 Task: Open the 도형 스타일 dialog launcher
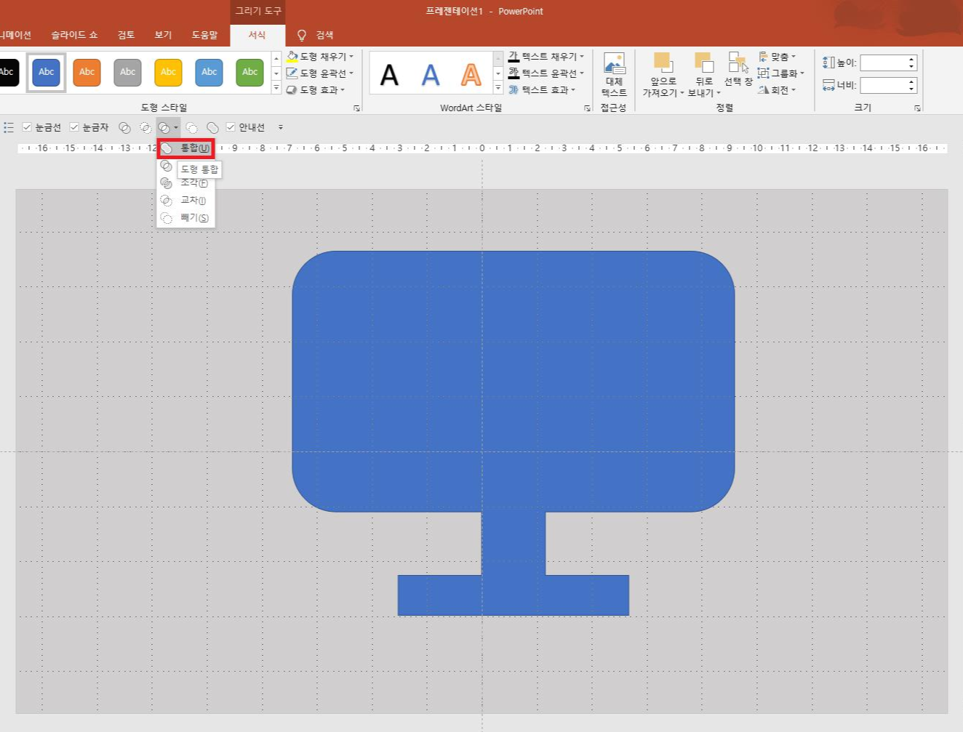[x=356, y=108]
